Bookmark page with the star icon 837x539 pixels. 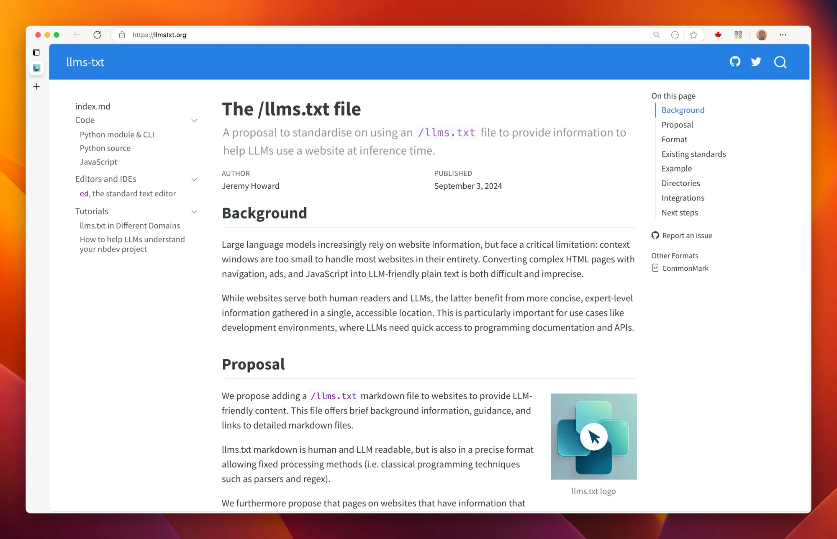694,35
